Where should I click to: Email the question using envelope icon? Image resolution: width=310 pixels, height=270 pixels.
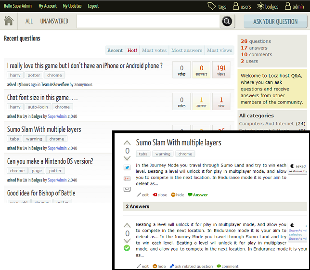tap(127, 189)
